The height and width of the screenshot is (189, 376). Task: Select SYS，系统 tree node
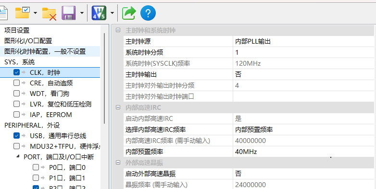[x=19, y=62]
